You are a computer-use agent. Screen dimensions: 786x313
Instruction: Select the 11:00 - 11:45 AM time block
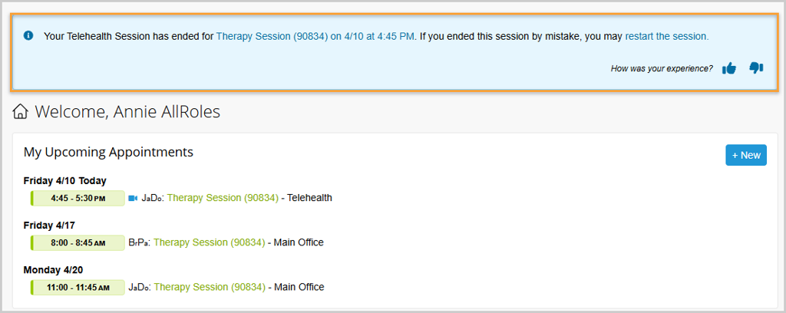[x=78, y=288]
